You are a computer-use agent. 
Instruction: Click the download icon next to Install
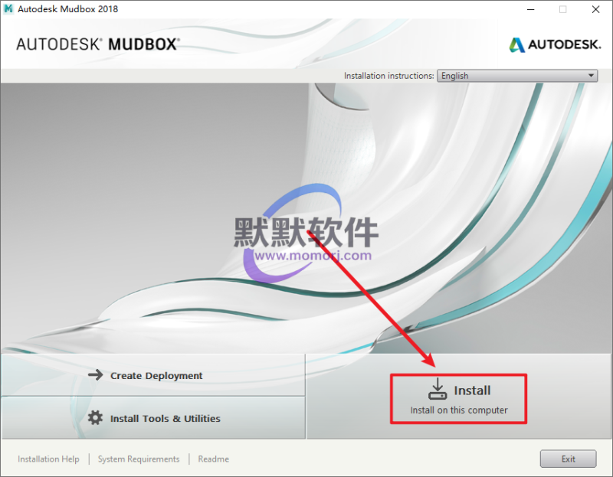coord(437,390)
